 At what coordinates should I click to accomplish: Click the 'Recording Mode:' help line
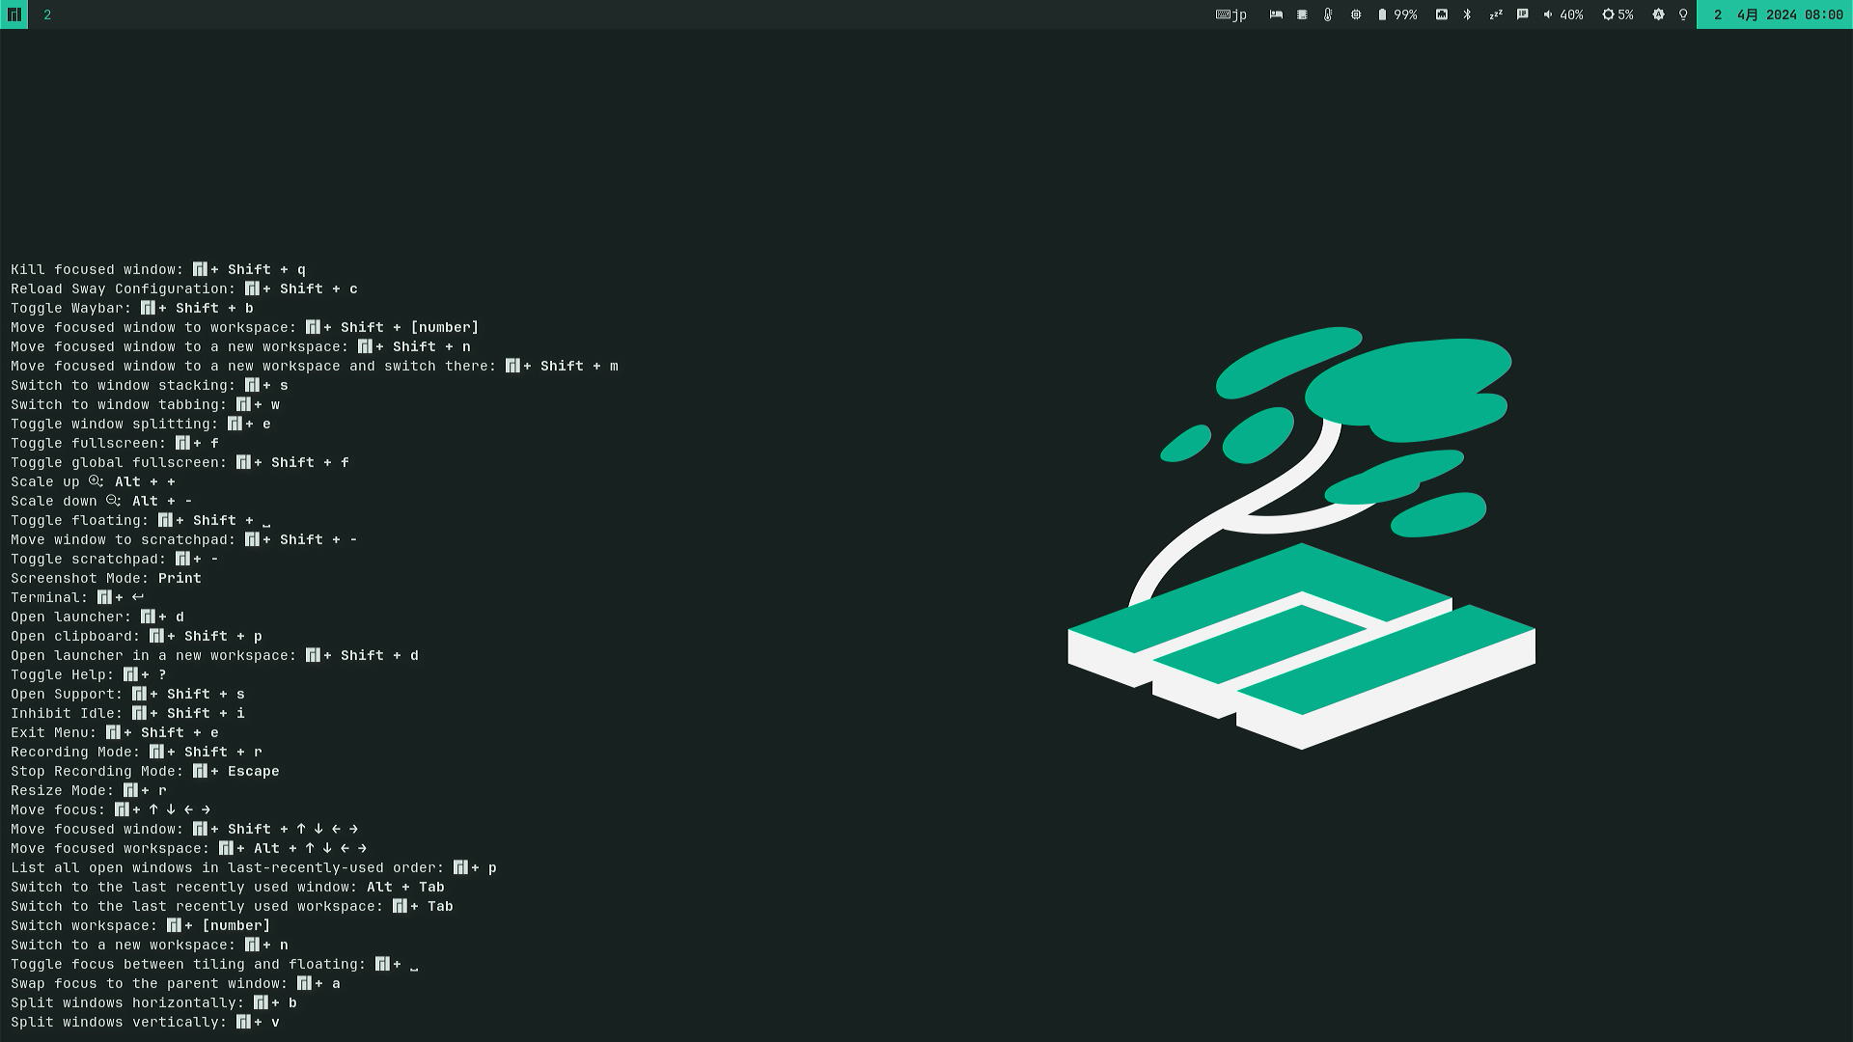point(137,752)
